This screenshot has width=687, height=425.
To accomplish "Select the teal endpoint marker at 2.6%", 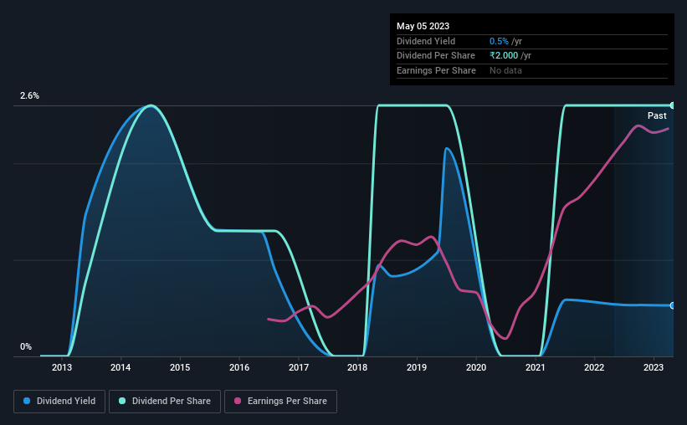I will pyautogui.click(x=672, y=105).
